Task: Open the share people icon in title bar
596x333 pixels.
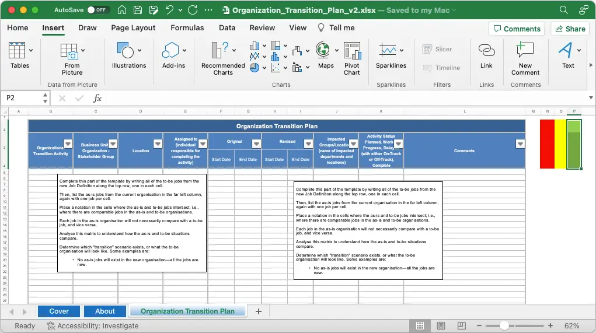Action: (584, 10)
